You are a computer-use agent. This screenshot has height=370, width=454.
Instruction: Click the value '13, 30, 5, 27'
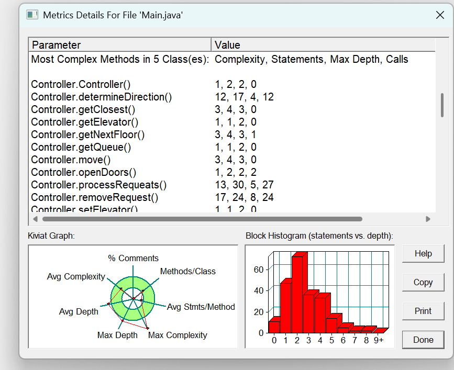pyautogui.click(x=244, y=185)
